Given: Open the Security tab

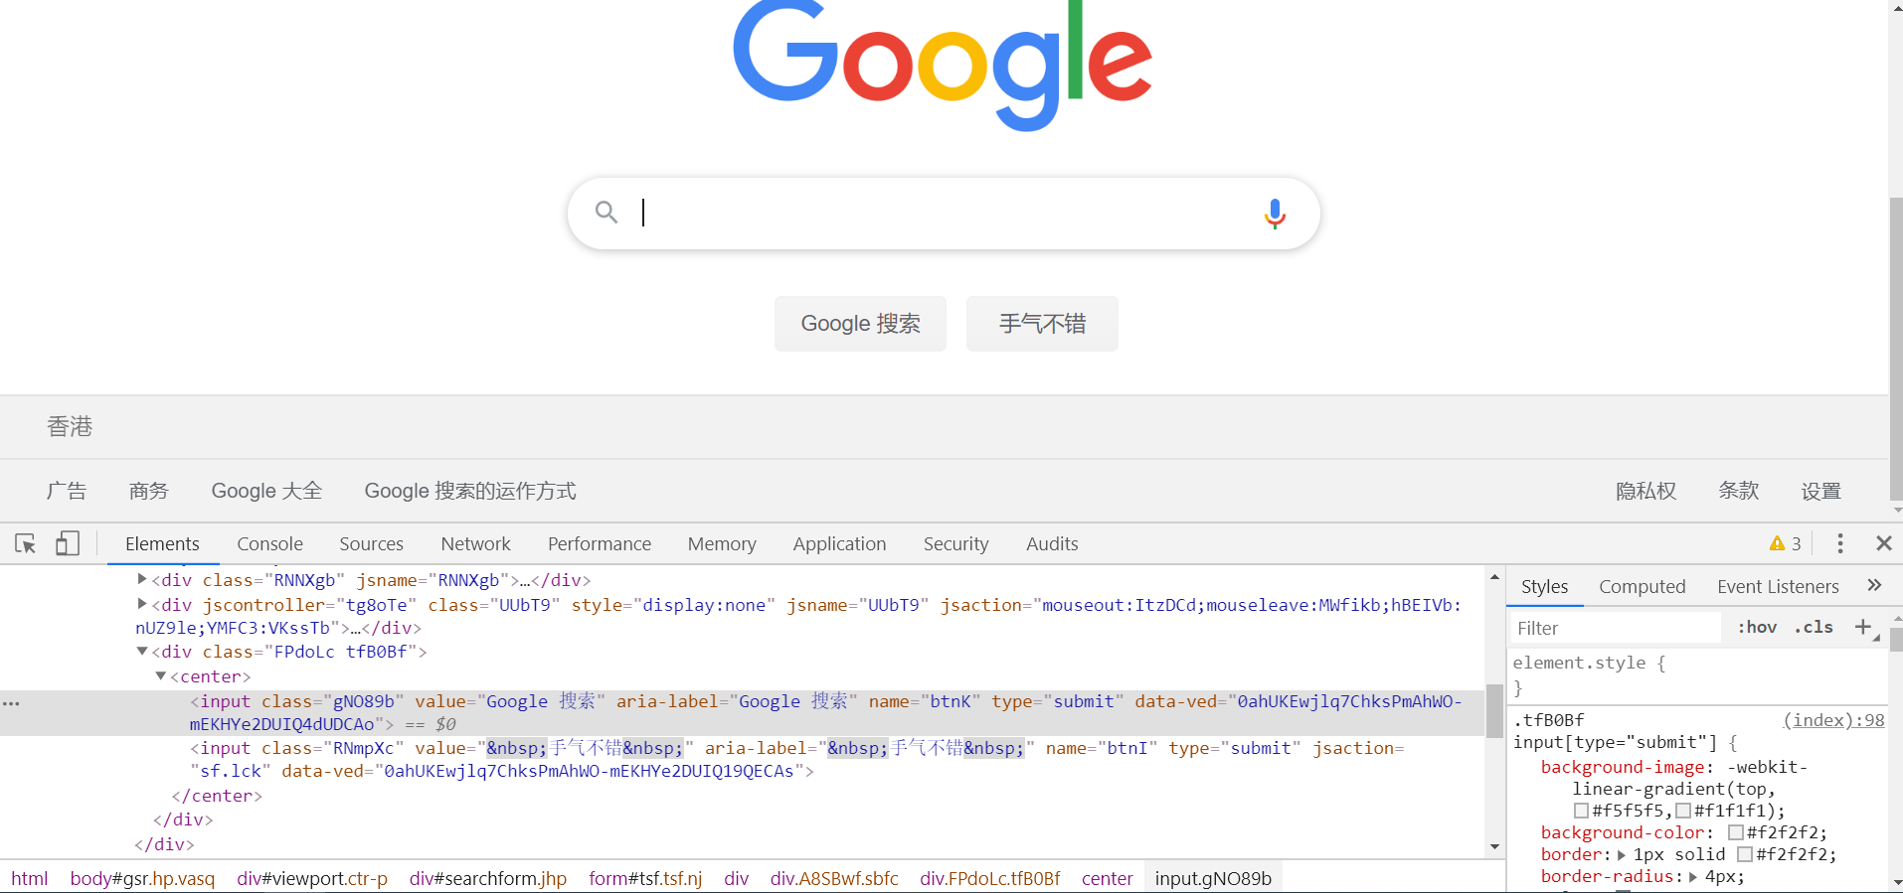Looking at the screenshot, I should click(955, 543).
